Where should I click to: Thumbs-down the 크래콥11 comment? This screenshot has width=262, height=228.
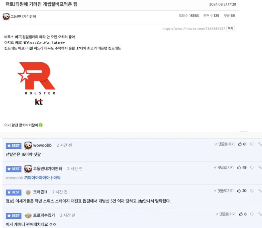[252, 191]
